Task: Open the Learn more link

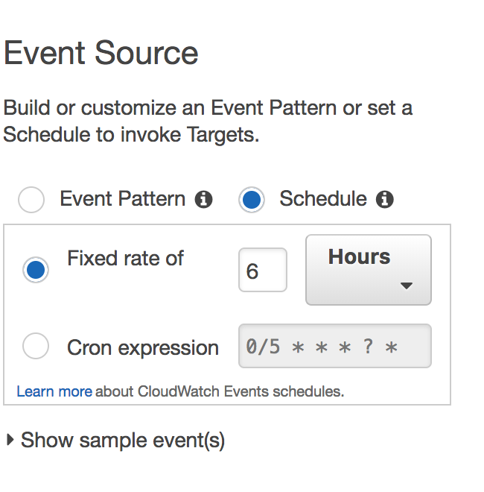Action: pos(54,391)
